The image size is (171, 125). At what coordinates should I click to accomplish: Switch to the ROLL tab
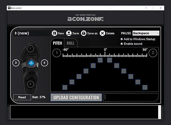70,43
